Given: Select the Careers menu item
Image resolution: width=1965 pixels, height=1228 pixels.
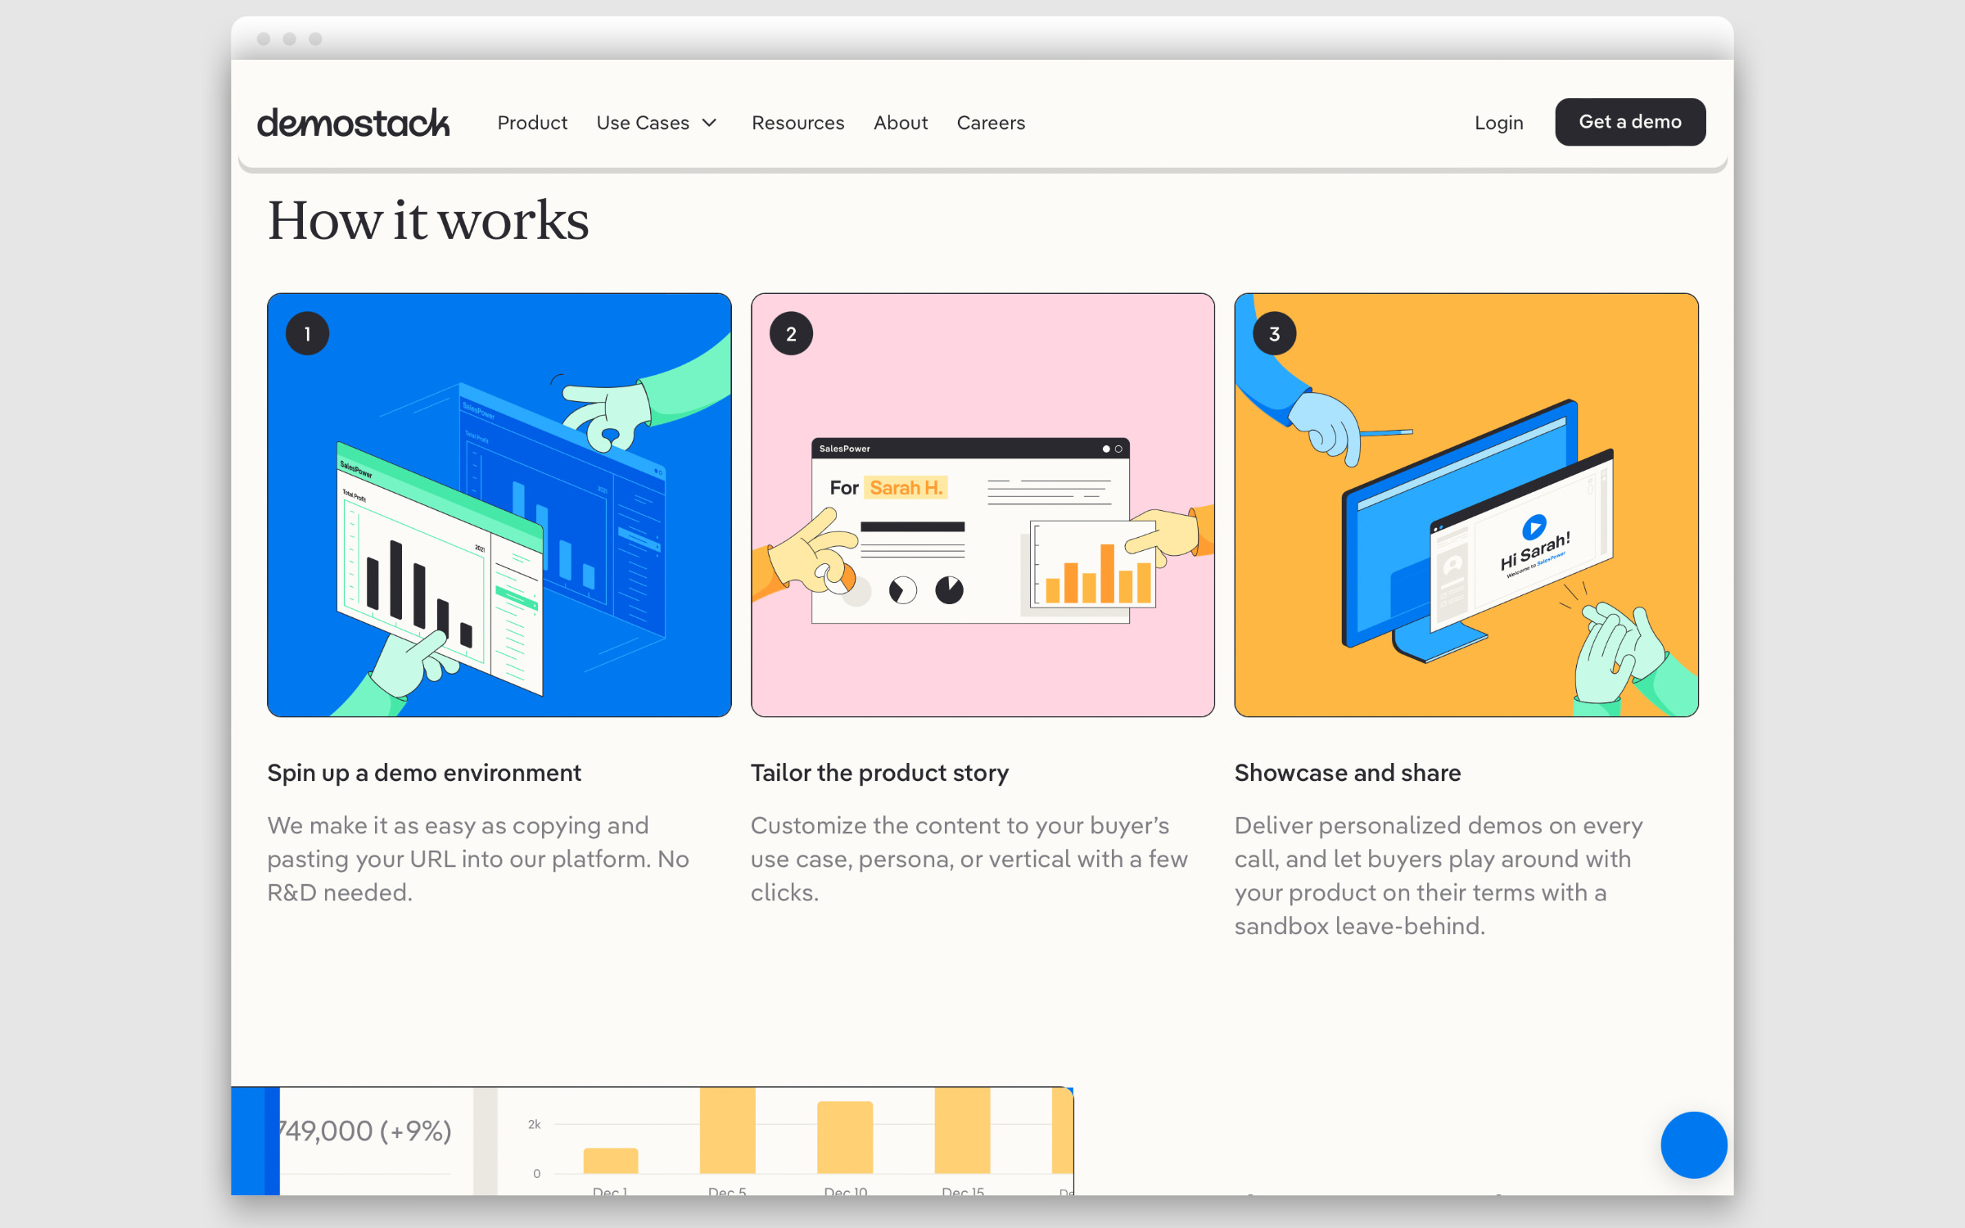Looking at the screenshot, I should click(x=992, y=122).
